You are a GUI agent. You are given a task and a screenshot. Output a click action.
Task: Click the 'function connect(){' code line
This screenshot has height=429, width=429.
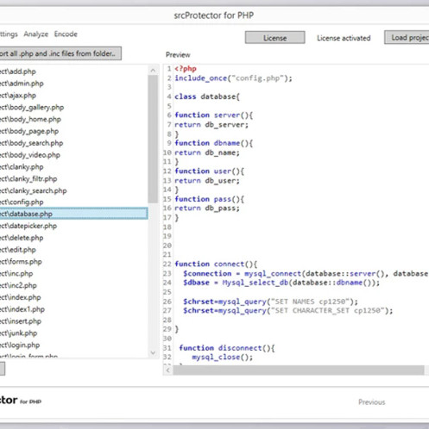pos(216,264)
